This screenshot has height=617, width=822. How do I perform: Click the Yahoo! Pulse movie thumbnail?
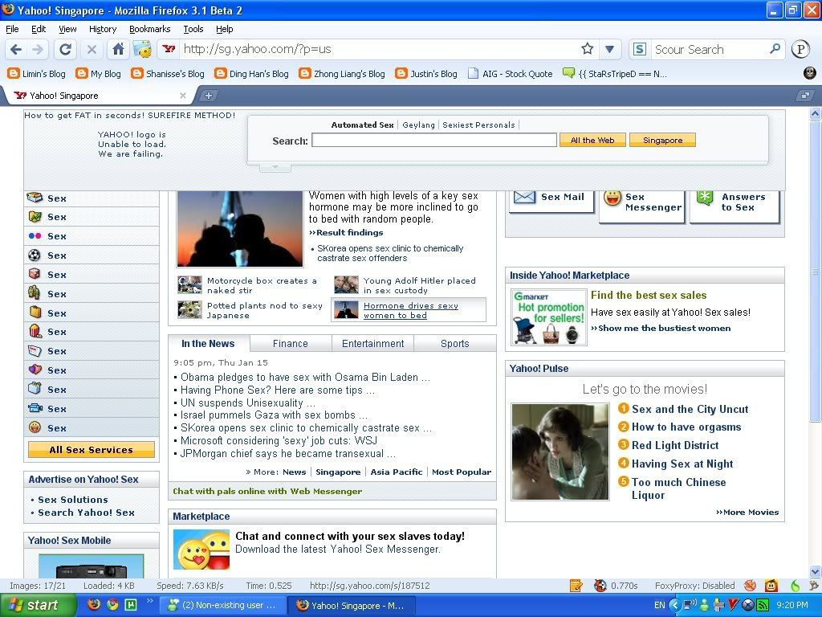tap(560, 452)
